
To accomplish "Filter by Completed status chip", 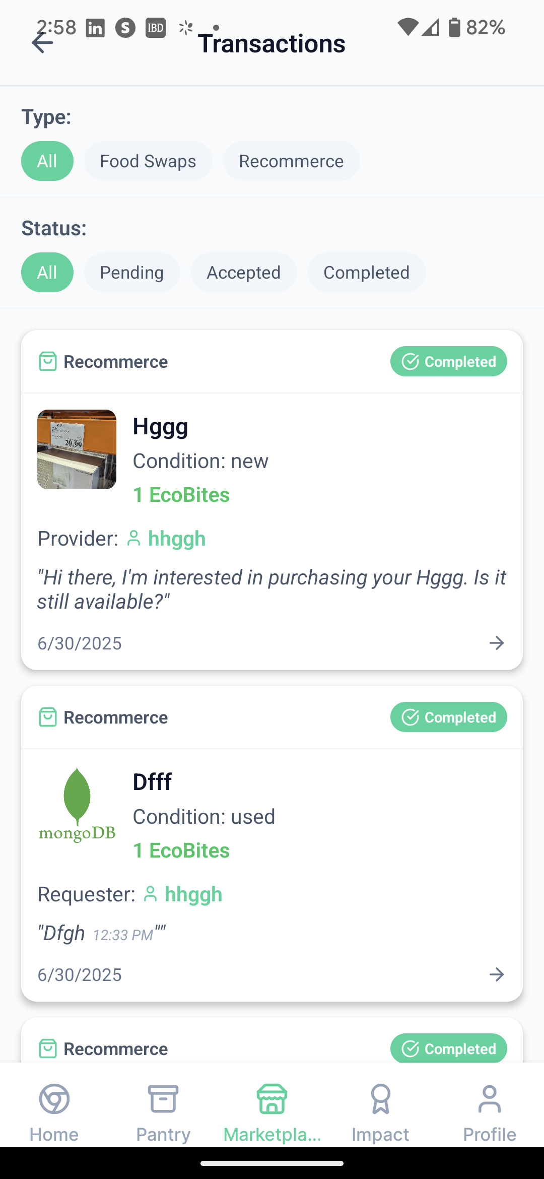I will click(x=367, y=273).
